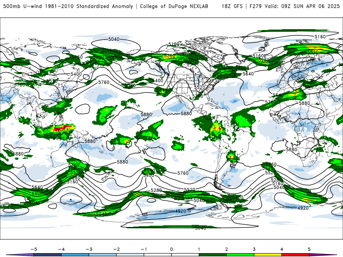Click the dark navy -5 to -4 colorbar segment
Viewport: 343px width, 257px height.
[48, 255]
